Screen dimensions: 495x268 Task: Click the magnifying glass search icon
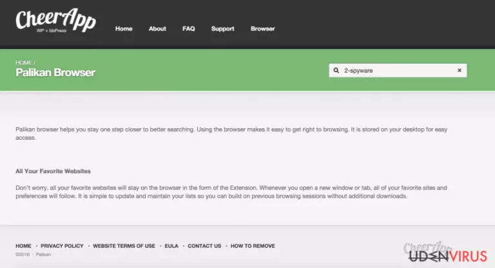click(x=336, y=70)
